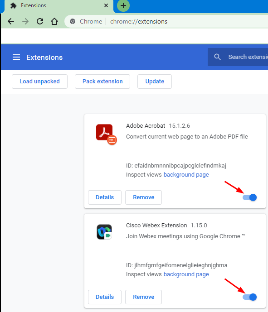
Task: Click the Load unpacked button
Action: coord(39,82)
